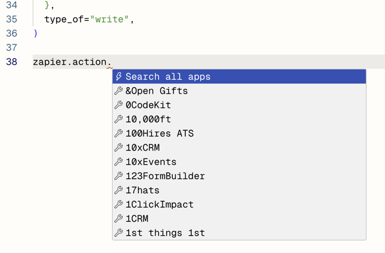385x253 pixels.
Task: Pick the 10xEvents autocomplete item
Action: pos(150,162)
